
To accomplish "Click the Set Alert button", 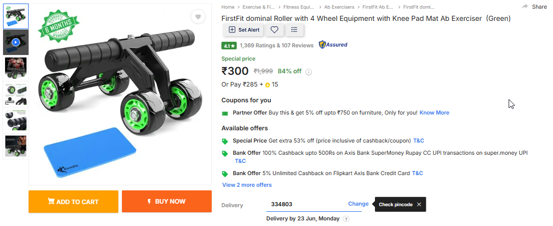I will pos(244,30).
